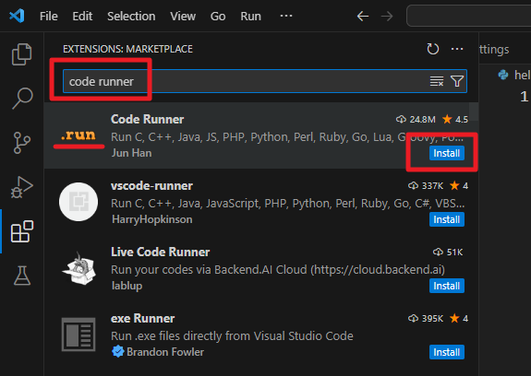The image size is (531, 376).
Task: Install the vscode-runner extension
Action: coord(447,219)
